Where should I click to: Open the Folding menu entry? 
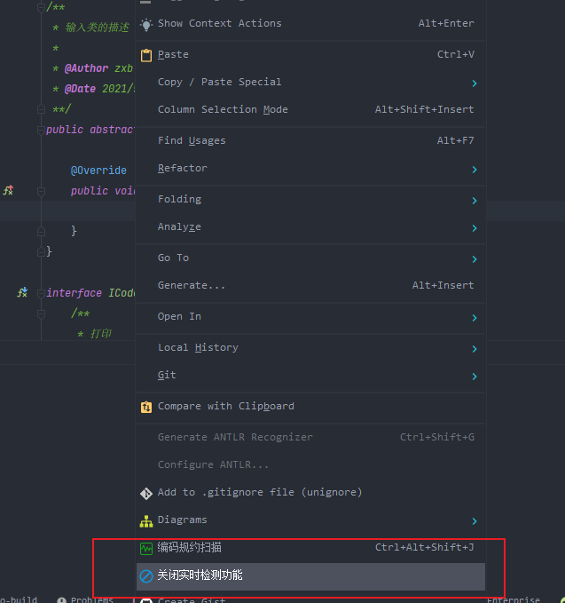click(310, 200)
